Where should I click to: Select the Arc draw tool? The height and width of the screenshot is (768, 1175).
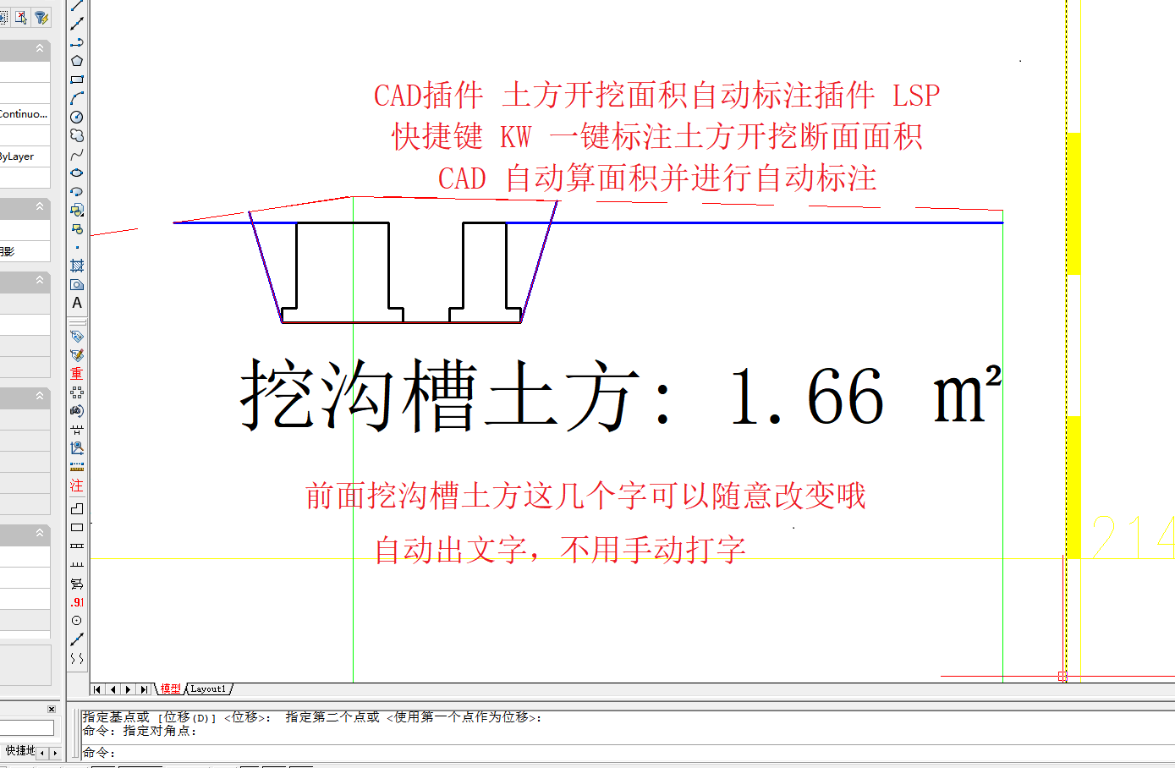click(77, 98)
